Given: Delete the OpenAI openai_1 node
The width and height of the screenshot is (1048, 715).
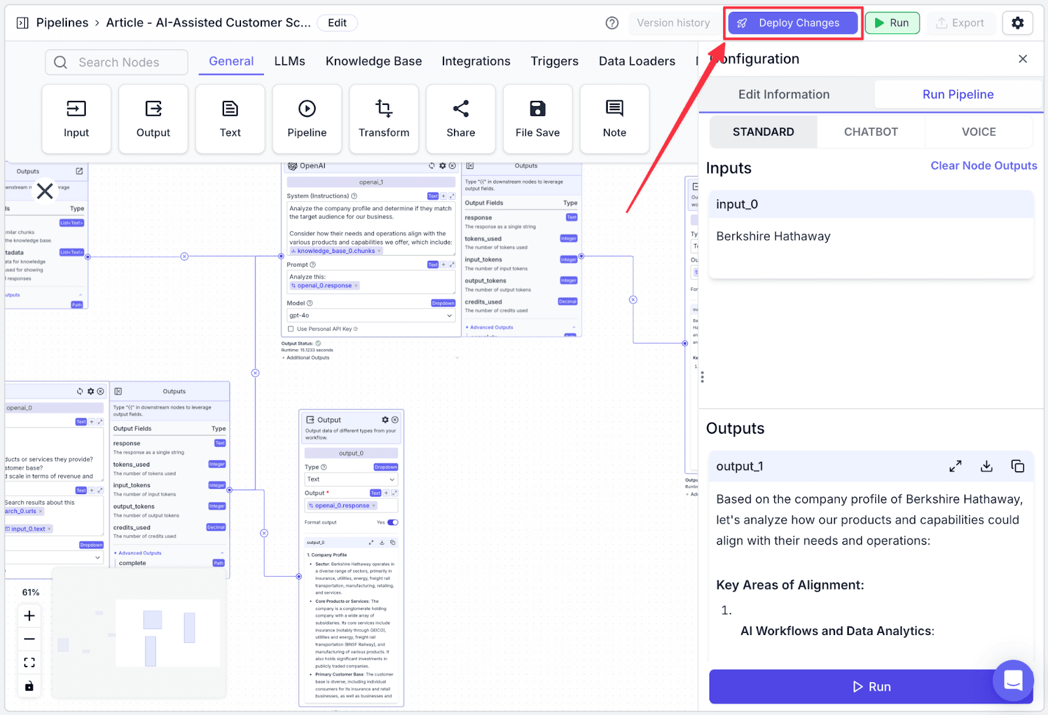Looking at the screenshot, I should pyautogui.click(x=452, y=166).
